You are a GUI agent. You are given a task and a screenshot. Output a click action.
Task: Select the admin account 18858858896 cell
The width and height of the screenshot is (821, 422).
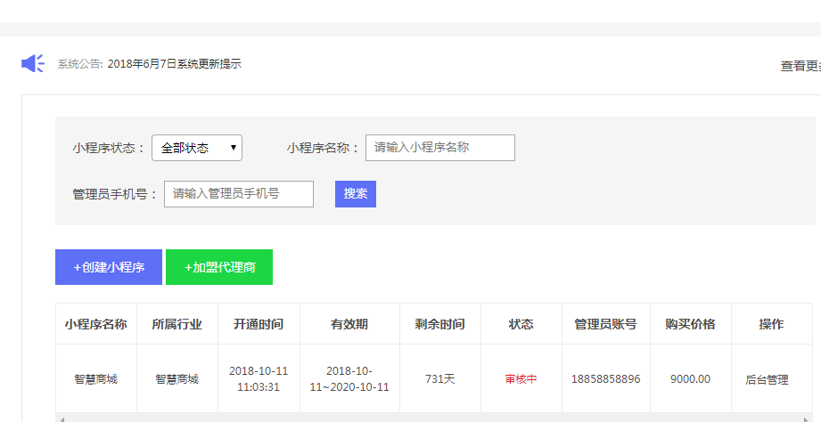pos(605,379)
